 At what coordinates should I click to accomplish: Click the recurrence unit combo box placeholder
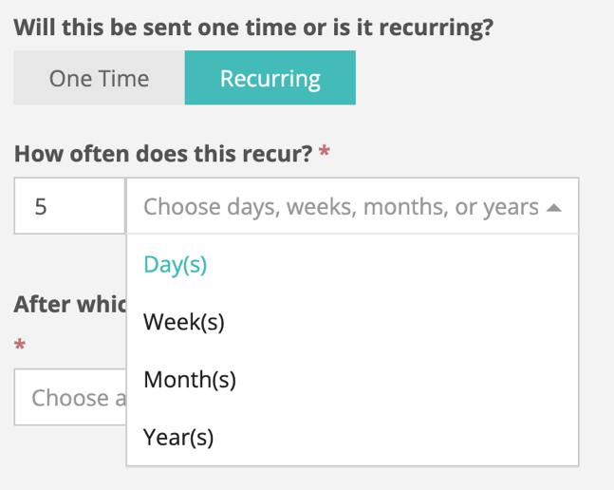coord(341,207)
